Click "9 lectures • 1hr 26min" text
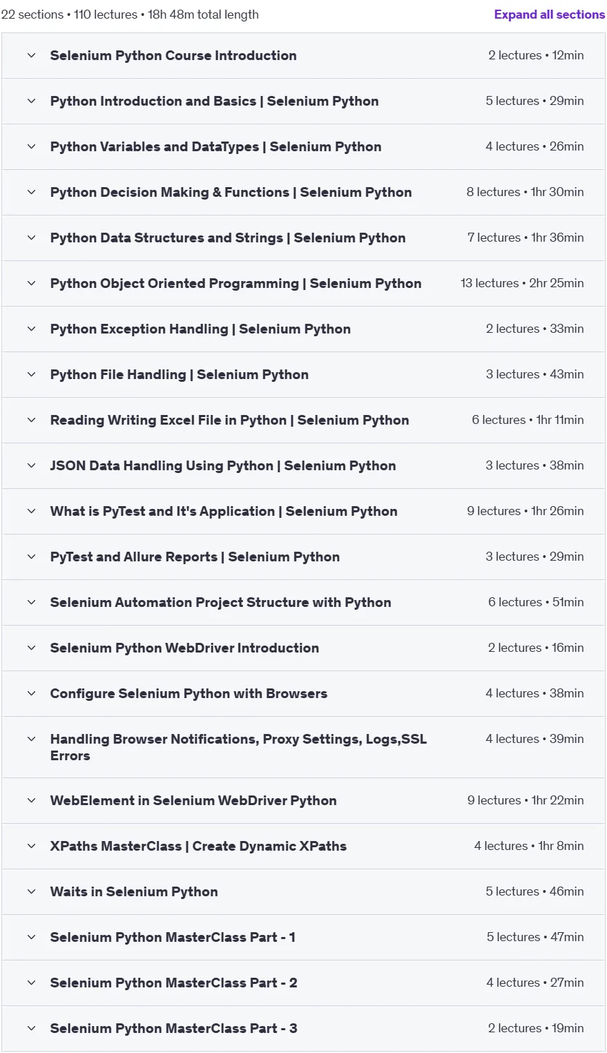 pyautogui.click(x=525, y=511)
